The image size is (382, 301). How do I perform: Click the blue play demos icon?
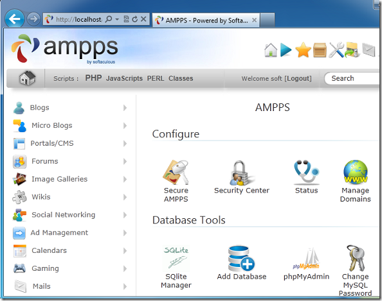point(286,50)
